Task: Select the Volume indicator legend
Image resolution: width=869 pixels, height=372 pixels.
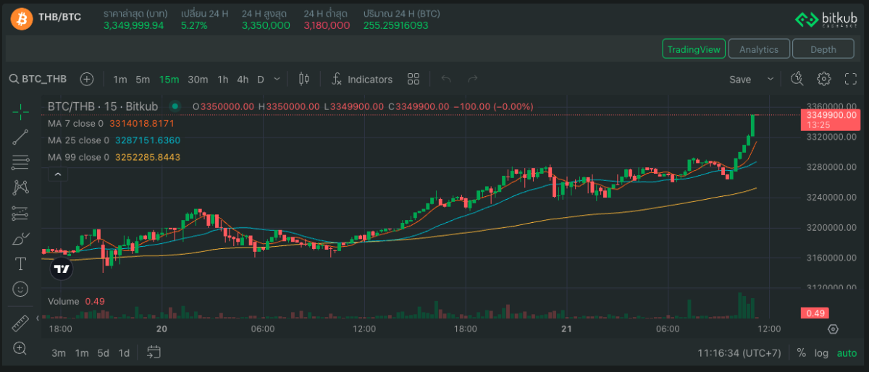Action: tap(64, 301)
